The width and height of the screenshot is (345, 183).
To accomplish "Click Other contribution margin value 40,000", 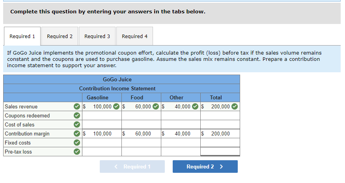I will (183, 134).
